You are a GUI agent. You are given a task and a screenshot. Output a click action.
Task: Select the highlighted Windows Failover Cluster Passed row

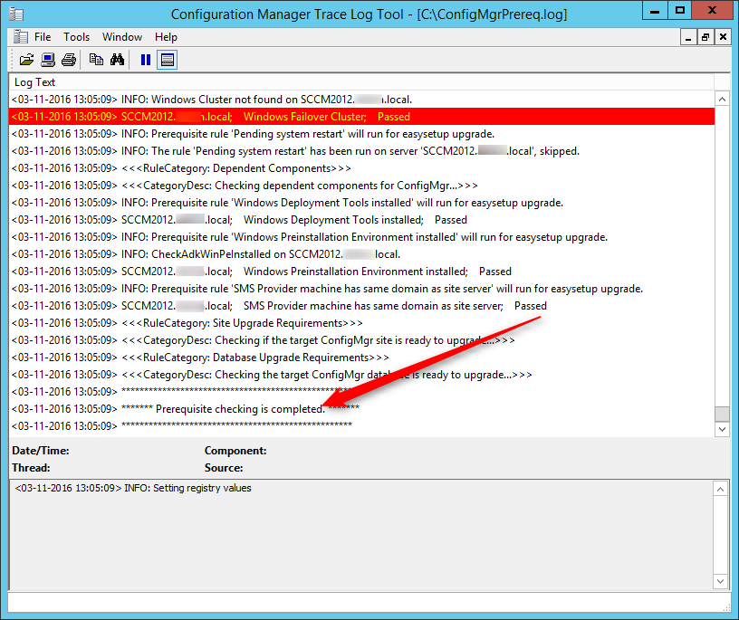pyautogui.click(x=361, y=117)
